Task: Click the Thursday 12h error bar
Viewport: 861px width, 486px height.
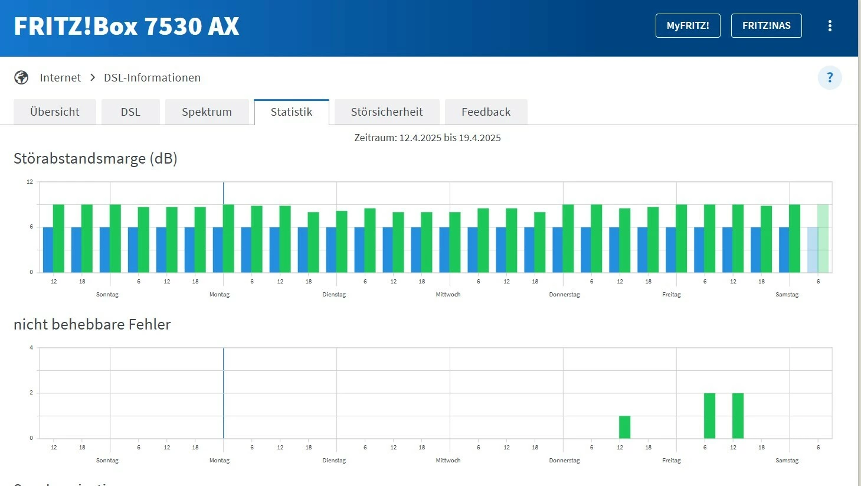Action: point(624,427)
